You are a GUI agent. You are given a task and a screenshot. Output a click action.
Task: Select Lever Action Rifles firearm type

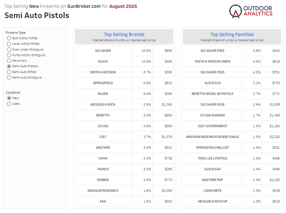tap(9, 44)
